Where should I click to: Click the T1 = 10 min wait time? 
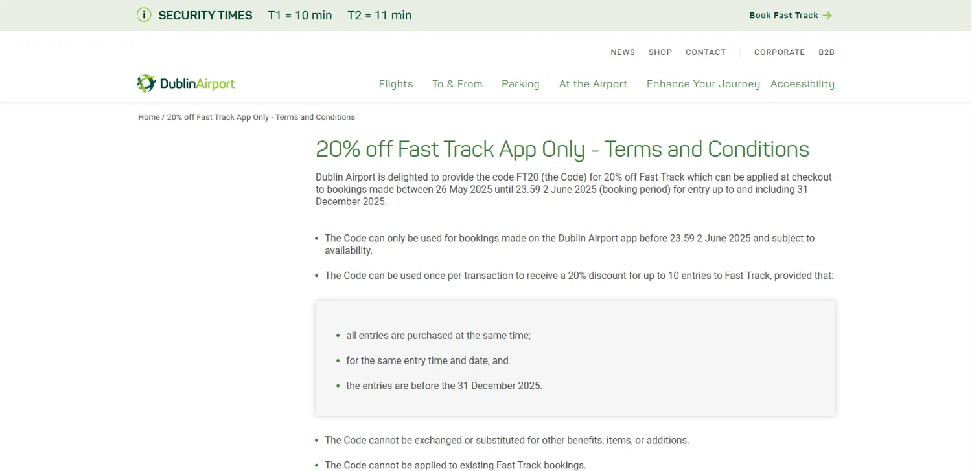[300, 16]
